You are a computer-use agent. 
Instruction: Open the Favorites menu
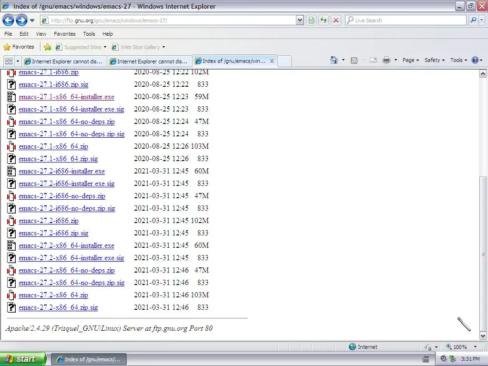[x=65, y=34]
